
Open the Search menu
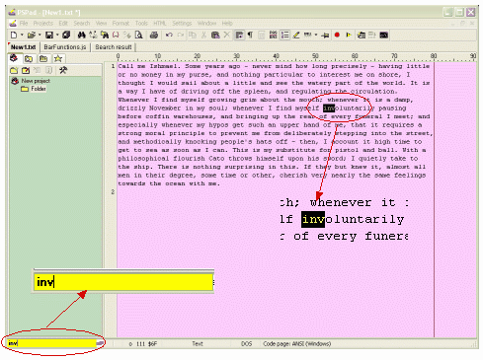coord(82,23)
